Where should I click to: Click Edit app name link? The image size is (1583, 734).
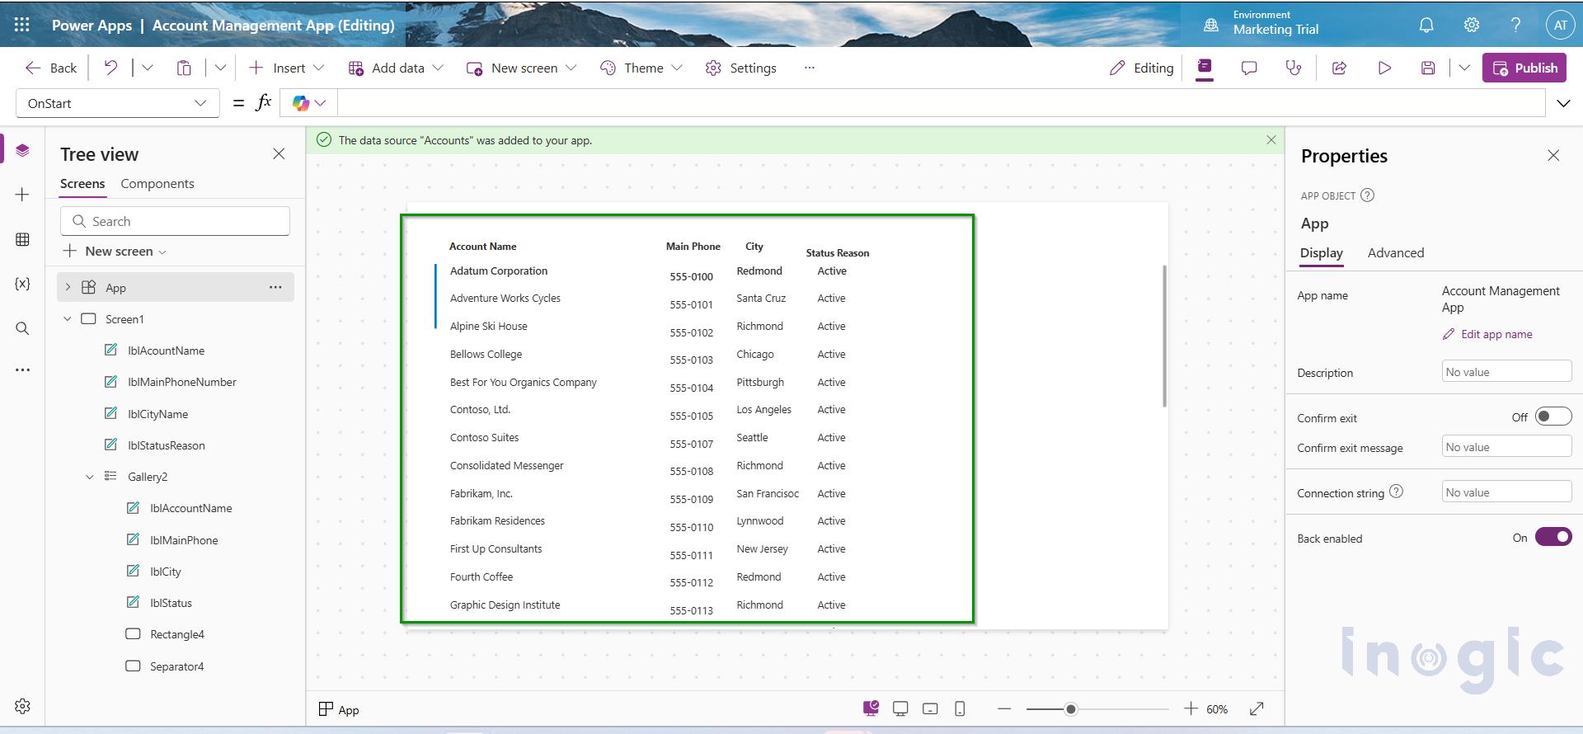pos(1487,334)
